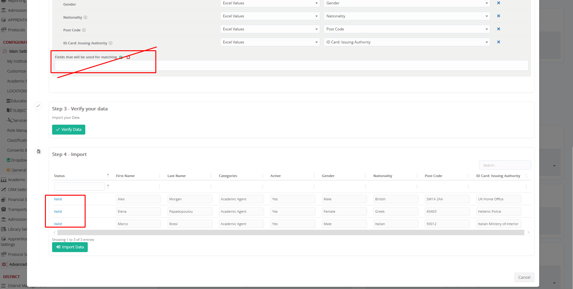Viewport: 573px width, 289px height.
Task: Click the Search field above the table
Action: pyautogui.click(x=504, y=165)
